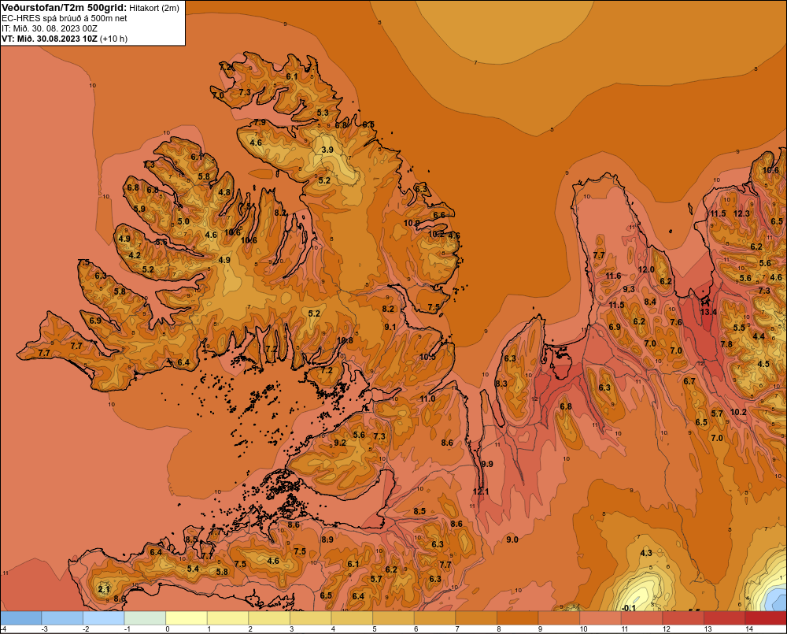Select the 11.0 temperature reading

tap(427, 399)
